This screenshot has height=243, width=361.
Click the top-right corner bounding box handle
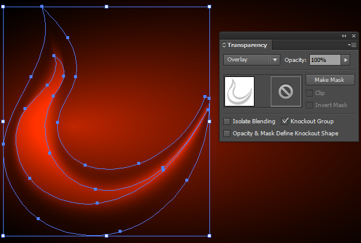pos(209,7)
